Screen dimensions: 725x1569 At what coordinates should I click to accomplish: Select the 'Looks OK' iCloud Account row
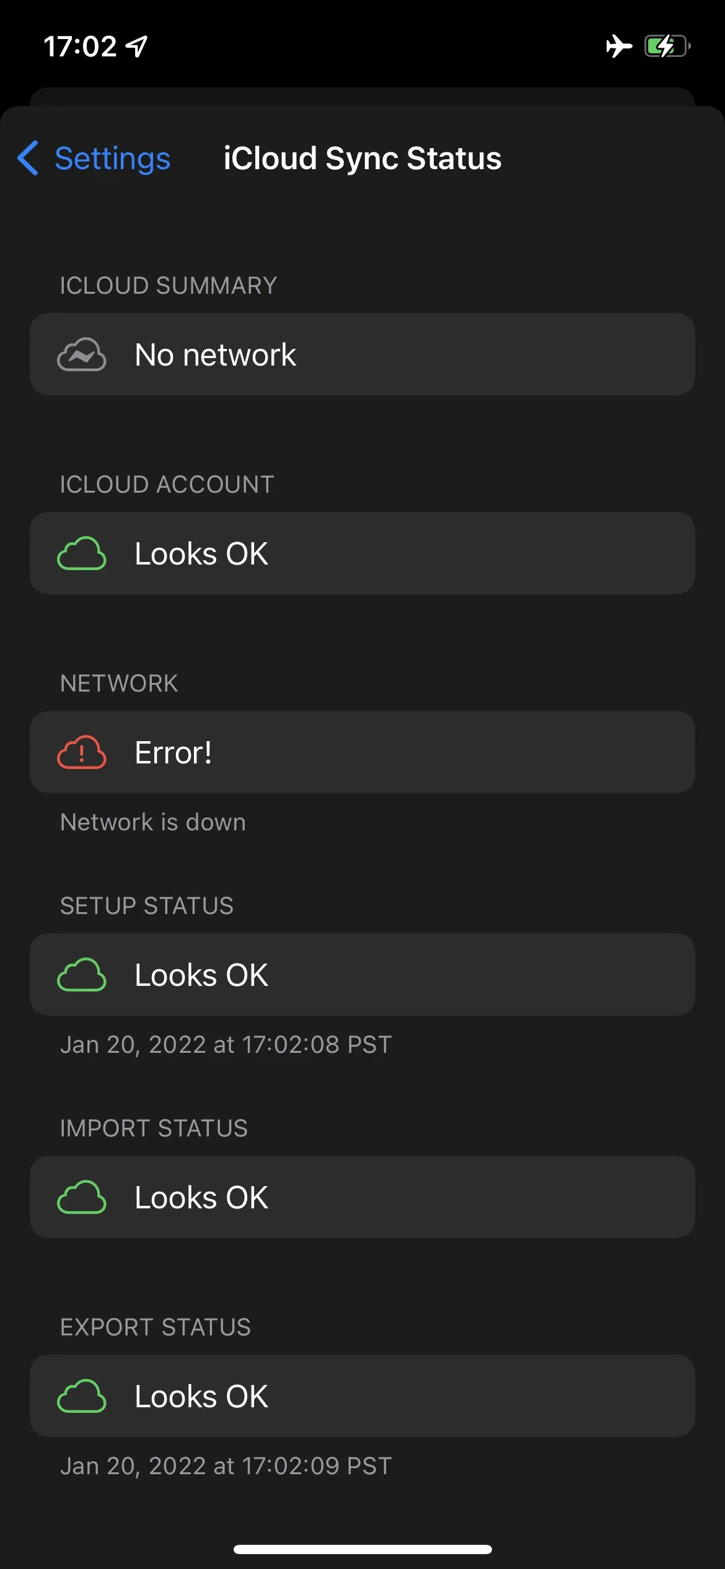coord(362,553)
